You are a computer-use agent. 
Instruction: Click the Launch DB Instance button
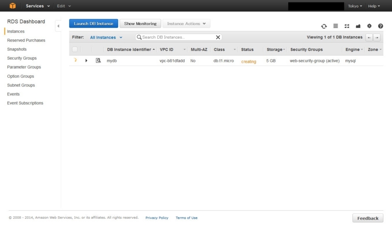pos(94,23)
